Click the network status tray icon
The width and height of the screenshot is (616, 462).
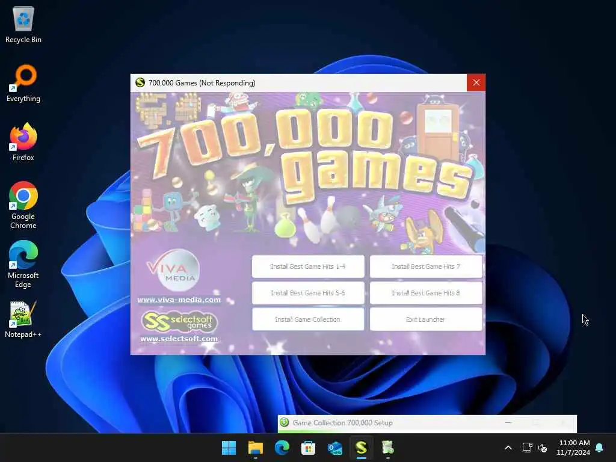527,448
